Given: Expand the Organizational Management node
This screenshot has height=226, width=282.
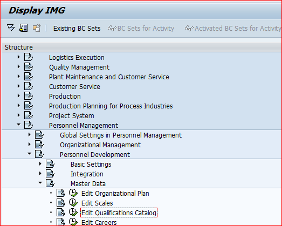Looking at the screenshot, I should pyautogui.click(x=29, y=145).
